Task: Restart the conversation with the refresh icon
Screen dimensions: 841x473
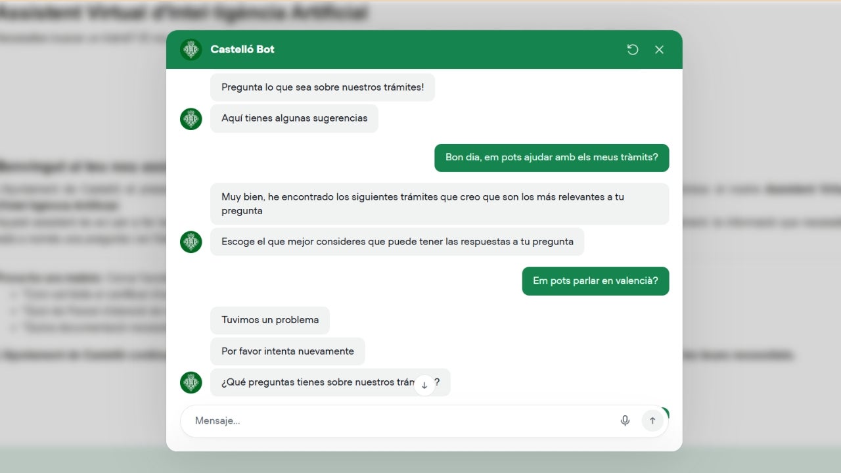Action: click(x=633, y=50)
